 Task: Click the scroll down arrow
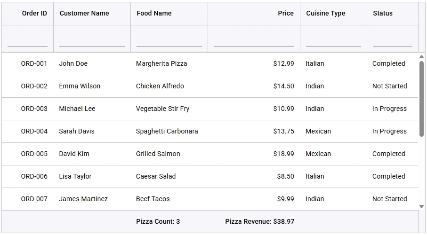pos(421,206)
